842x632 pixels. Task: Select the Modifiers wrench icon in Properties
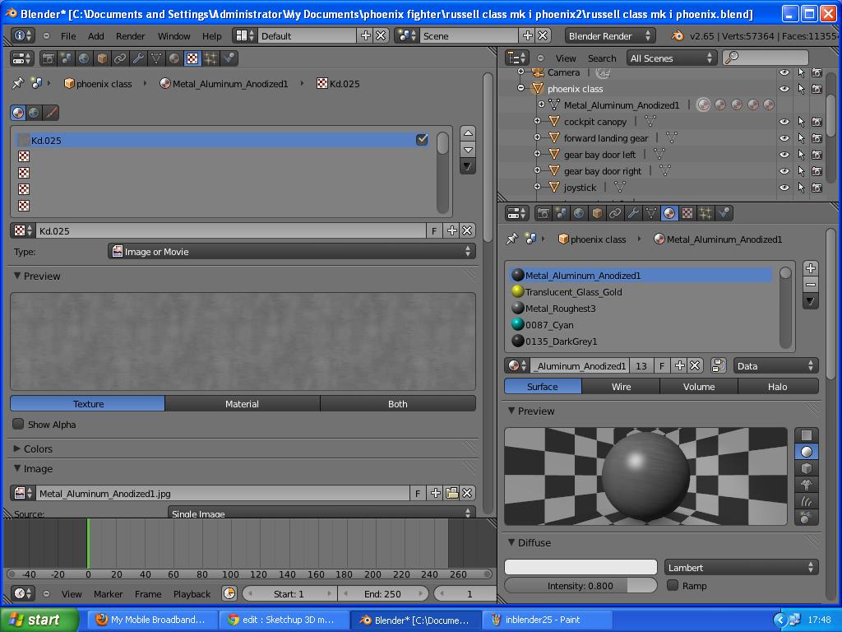pyautogui.click(x=632, y=212)
